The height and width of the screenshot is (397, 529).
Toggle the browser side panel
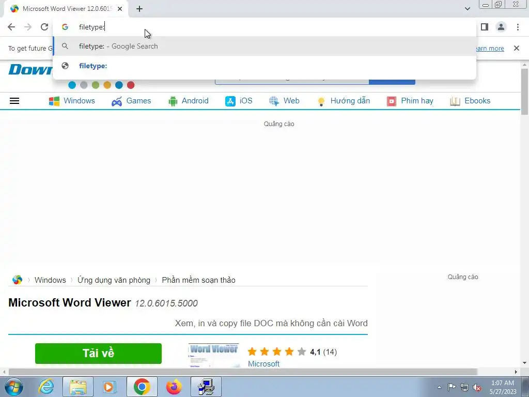pyautogui.click(x=485, y=27)
